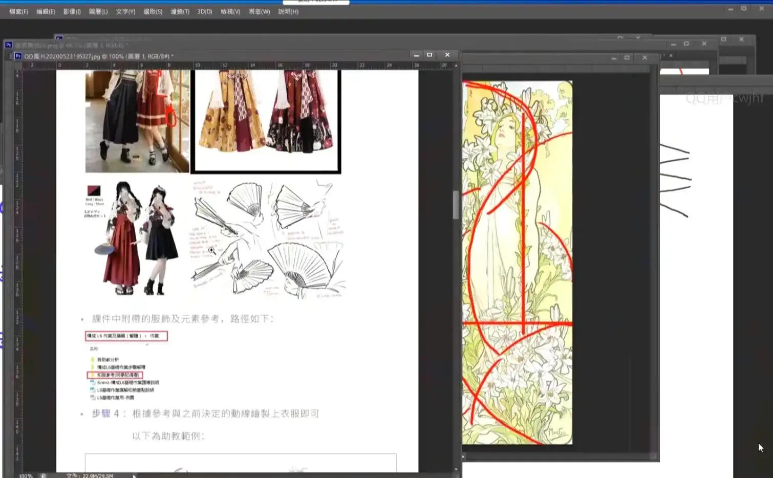Open the 檔案(F) menu
This screenshot has height=478, width=773.
pos(18,11)
